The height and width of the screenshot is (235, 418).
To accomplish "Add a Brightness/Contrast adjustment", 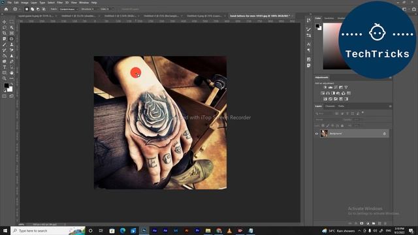I will coord(325,87).
